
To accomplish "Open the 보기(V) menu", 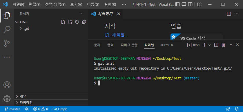I will (x=76, y=4).
